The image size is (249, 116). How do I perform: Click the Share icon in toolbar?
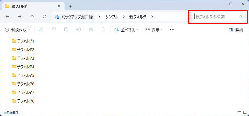91,30
